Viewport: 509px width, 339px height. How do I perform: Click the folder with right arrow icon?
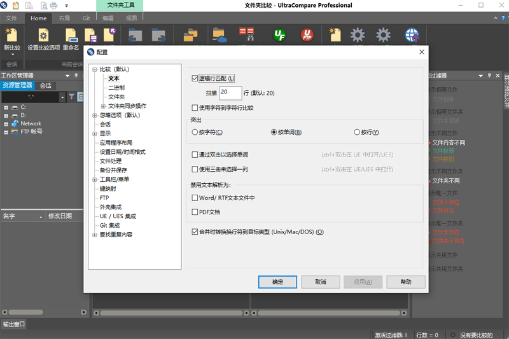point(158,35)
